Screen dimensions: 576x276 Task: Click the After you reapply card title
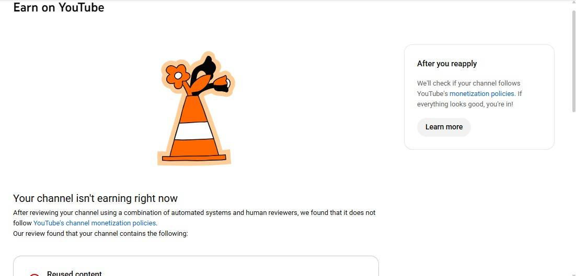(x=447, y=64)
